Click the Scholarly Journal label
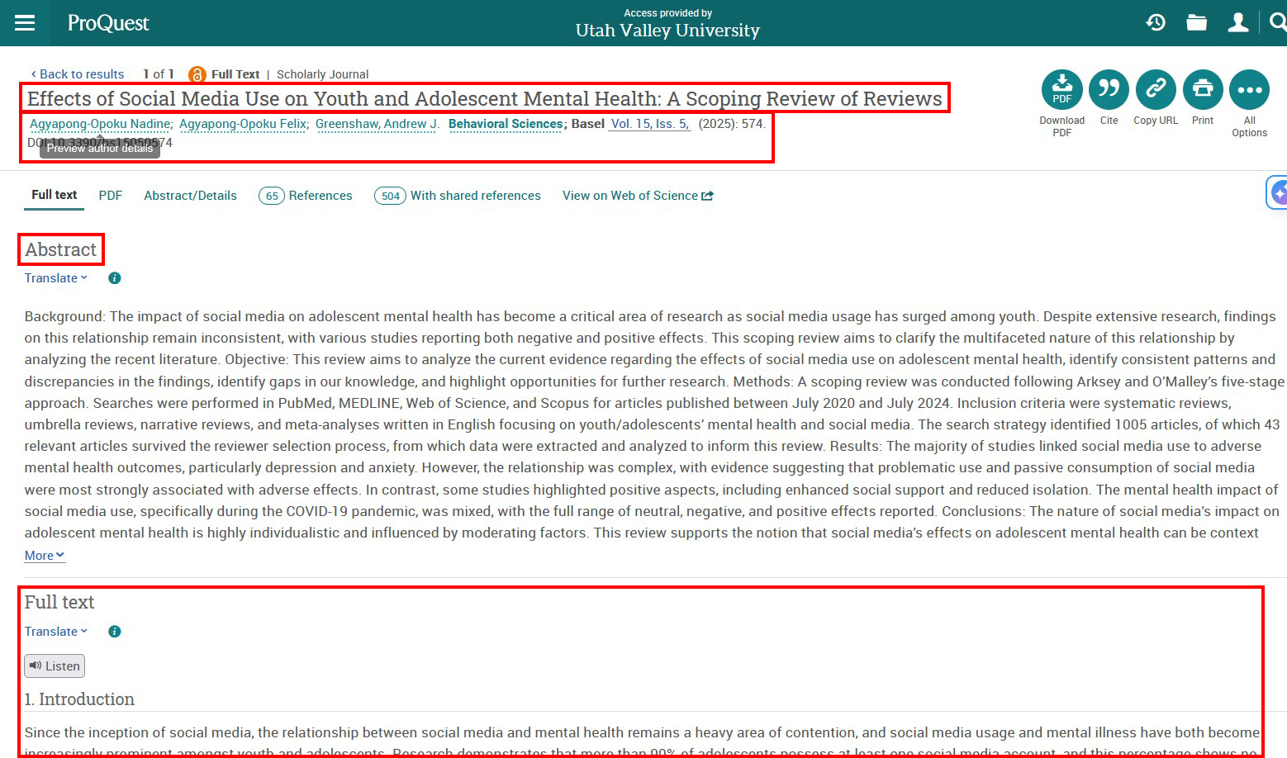Screen dimensions: 1287x758 coord(322,74)
